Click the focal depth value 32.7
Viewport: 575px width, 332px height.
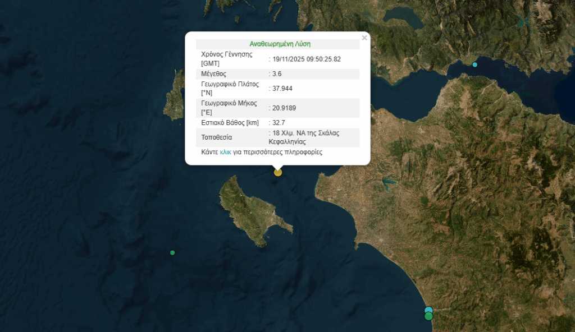coord(278,122)
